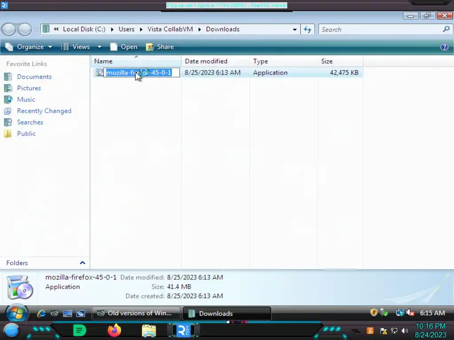Click the Downloads breadcrumb in the address bar

(x=223, y=29)
